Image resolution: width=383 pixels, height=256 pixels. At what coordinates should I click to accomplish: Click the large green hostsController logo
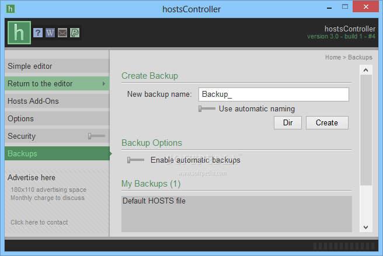[19, 33]
